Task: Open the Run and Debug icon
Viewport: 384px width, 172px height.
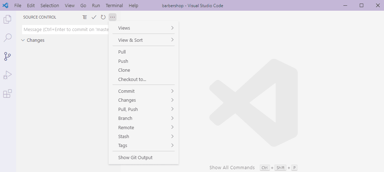Action: click(x=8, y=75)
